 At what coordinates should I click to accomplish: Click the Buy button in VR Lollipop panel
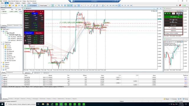click(x=35, y=14)
